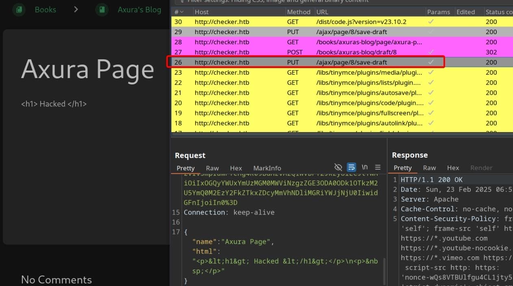Sort history by the URL column header
This screenshot has width=513, height=286.
tap(370, 12)
